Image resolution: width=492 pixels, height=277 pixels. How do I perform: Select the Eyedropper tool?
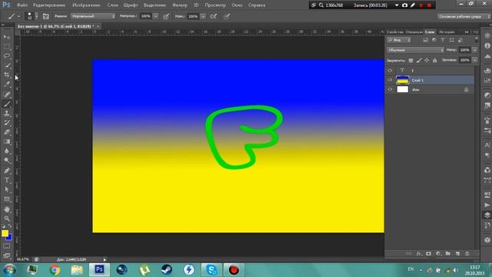(x=7, y=84)
